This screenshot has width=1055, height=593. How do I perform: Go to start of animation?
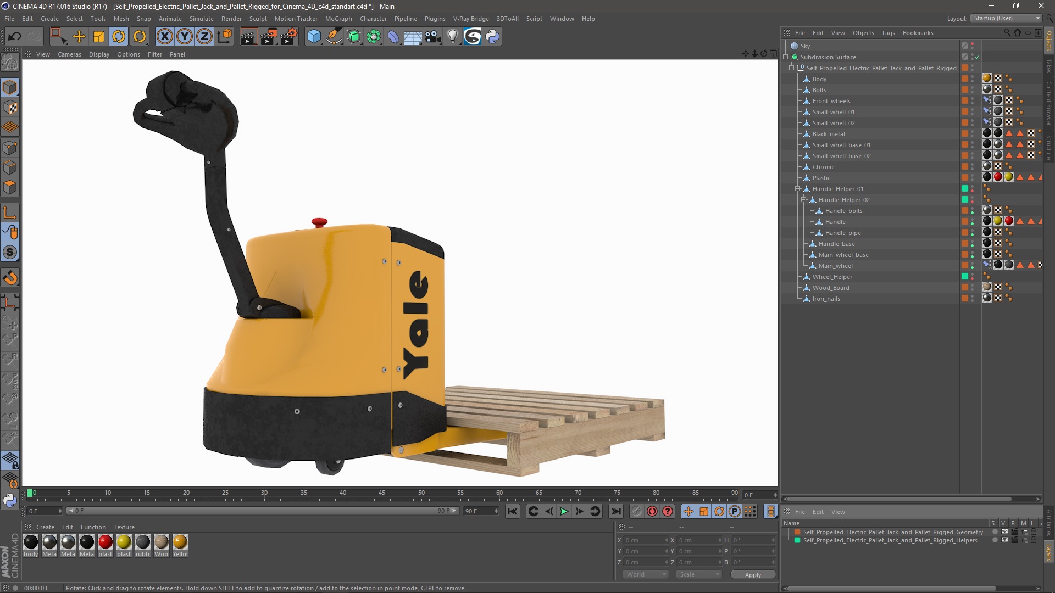coord(512,512)
